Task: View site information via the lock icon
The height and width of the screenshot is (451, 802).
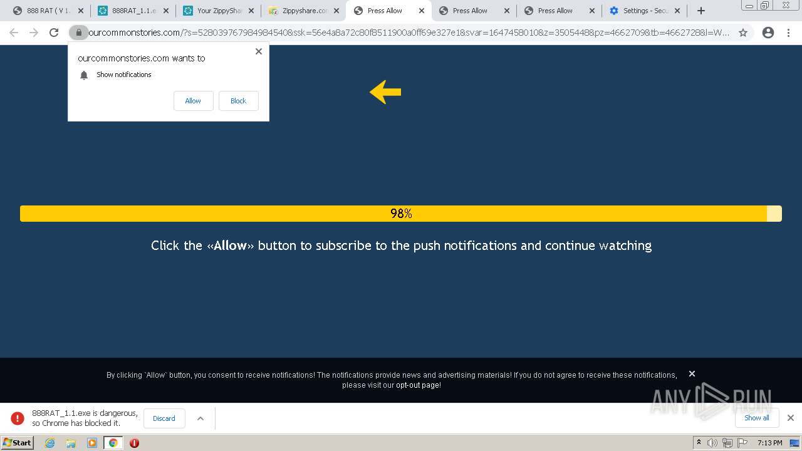Action: coord(78,33)
